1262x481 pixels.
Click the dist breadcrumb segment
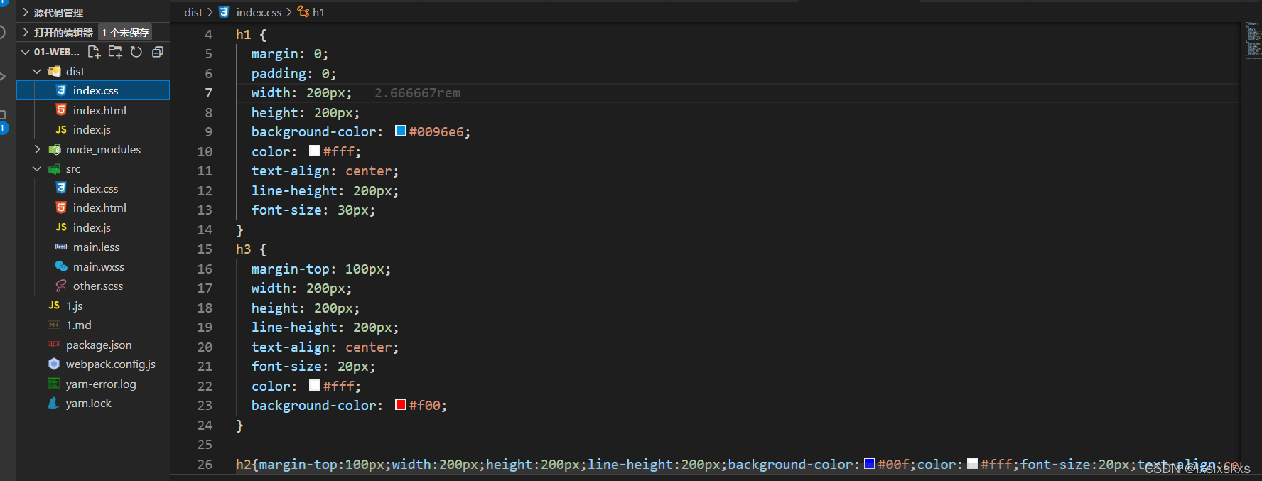coord(193,12)
